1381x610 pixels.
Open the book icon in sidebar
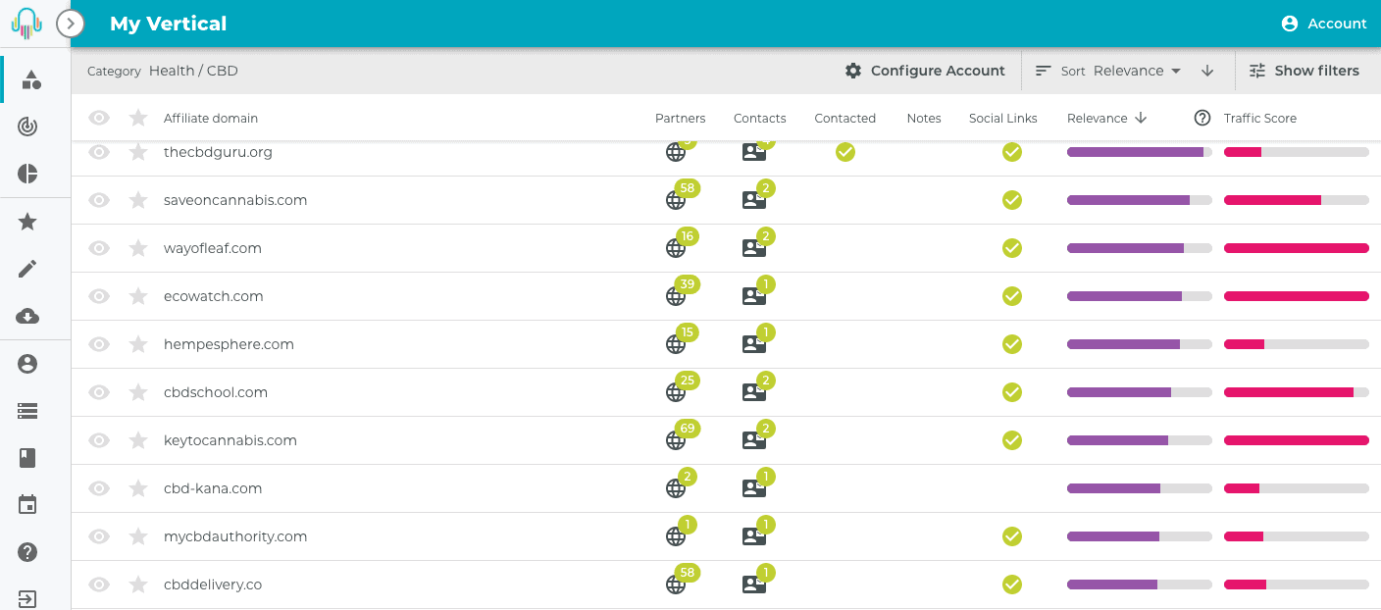pyautogui.click(x=28, y=458)
